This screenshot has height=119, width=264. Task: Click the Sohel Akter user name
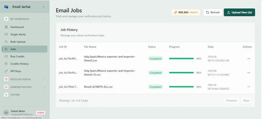click(18, 111)
